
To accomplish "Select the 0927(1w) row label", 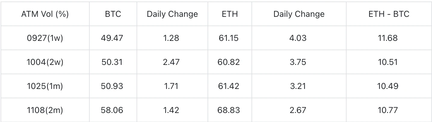I will [x=45, y=38].
